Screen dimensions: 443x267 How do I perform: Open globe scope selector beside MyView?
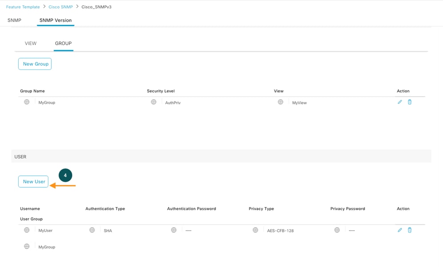(x=281, y=102)
